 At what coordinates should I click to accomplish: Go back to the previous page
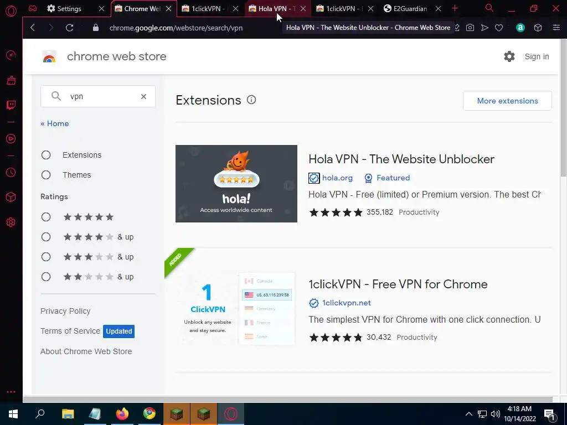tap(33, 28)
